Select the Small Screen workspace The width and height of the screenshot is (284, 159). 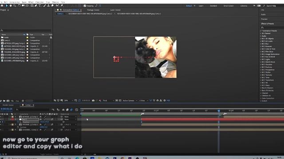click(229, 6)
